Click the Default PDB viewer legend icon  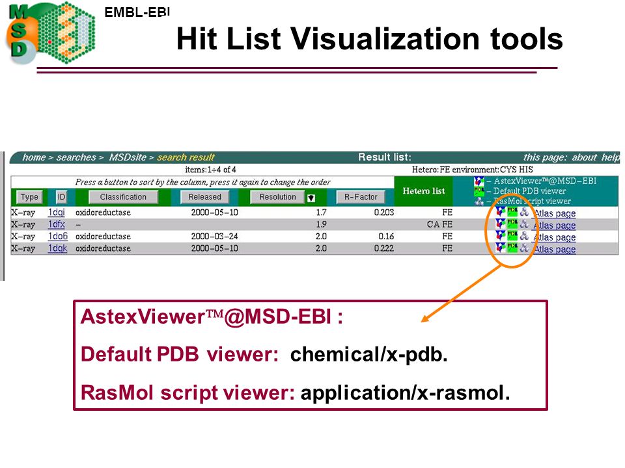click(479, 191)
